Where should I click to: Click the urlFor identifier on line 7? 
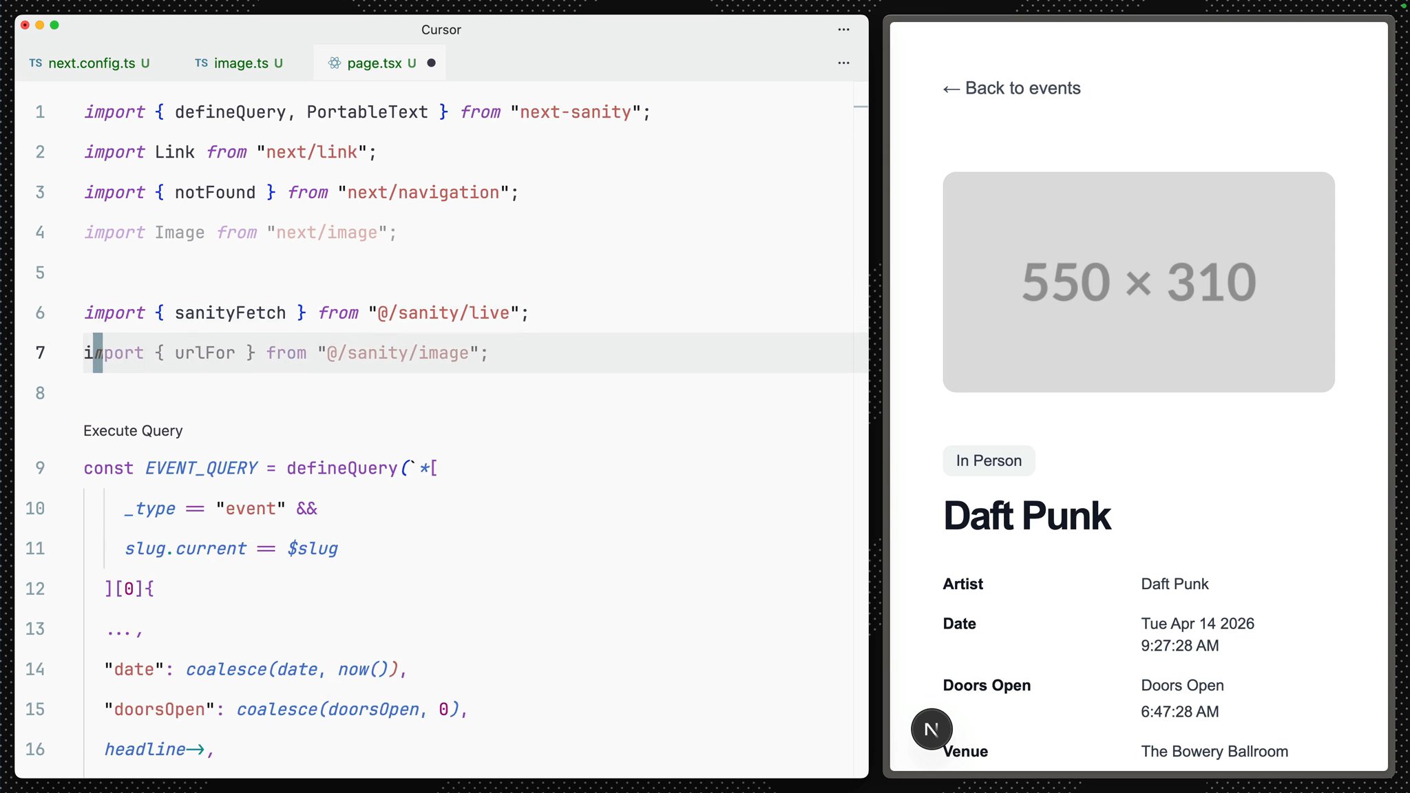coord(204,353)
